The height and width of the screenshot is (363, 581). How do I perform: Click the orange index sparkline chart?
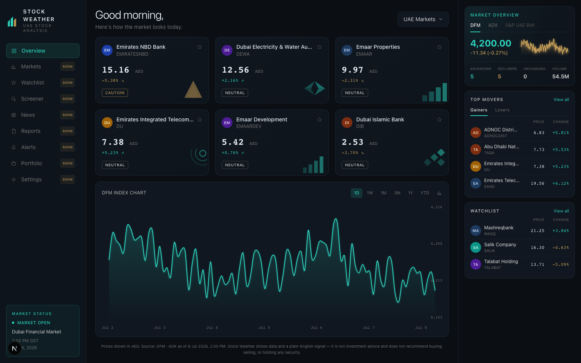point(544,46)
